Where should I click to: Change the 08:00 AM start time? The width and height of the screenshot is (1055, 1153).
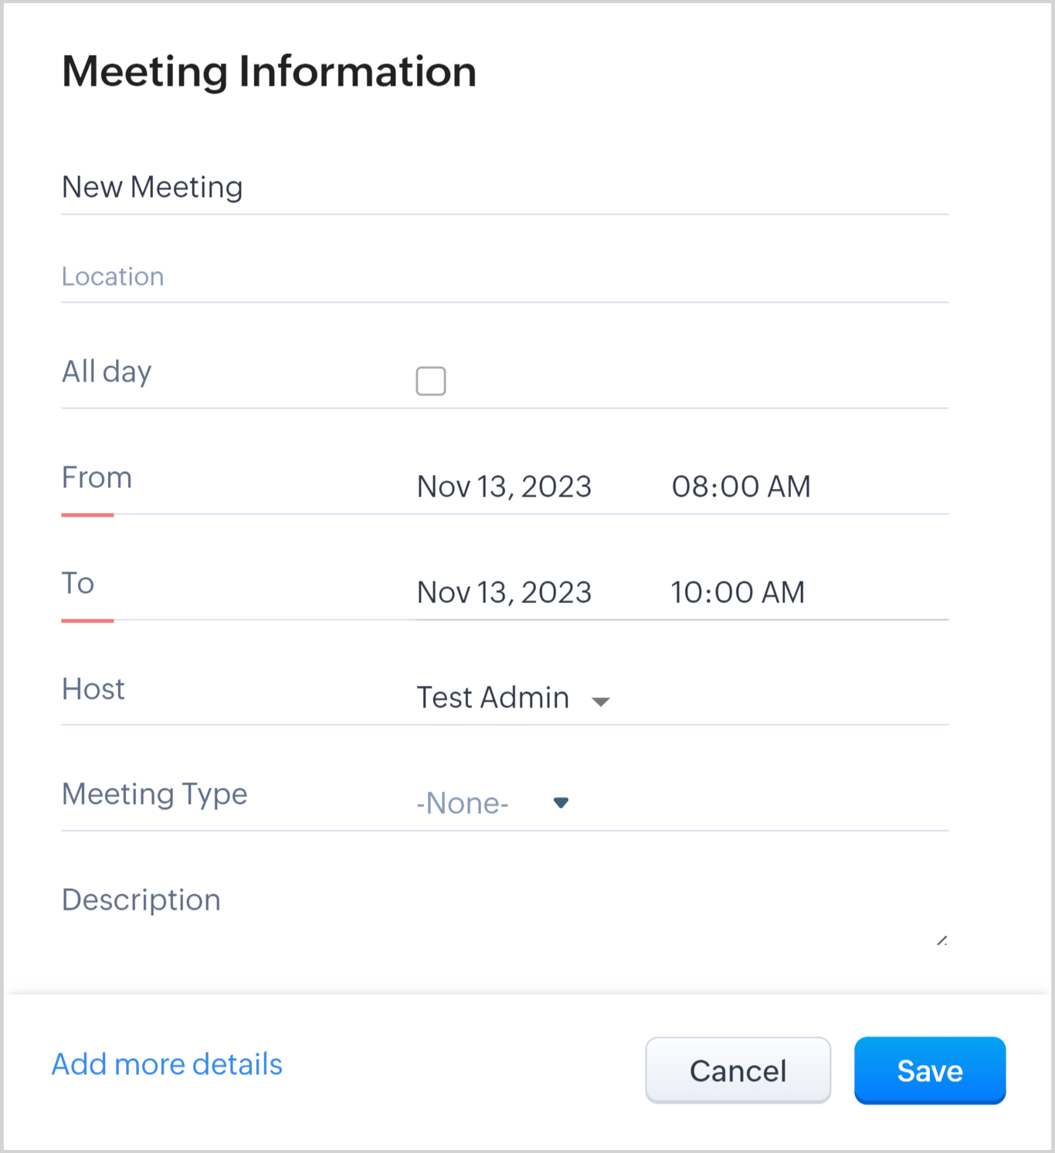pyautogui.click(x=741, y=487)
